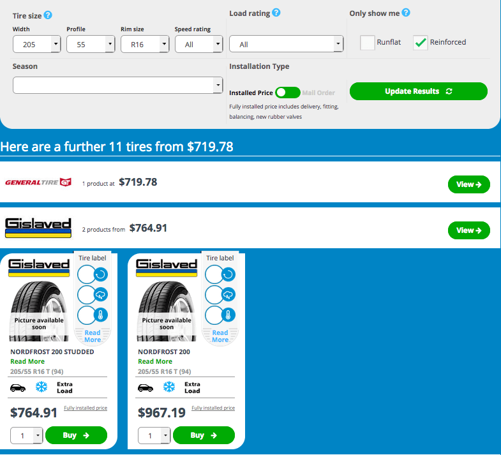Click the General Tire brand logo
Viewport: 501px width, 455px height.
(38, 183)
